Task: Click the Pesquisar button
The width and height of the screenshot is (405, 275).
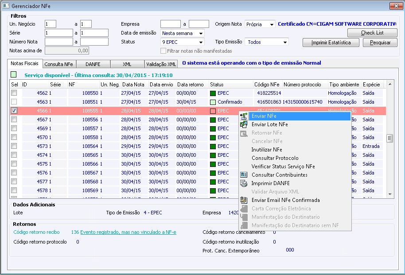Action: coord(380,43)
